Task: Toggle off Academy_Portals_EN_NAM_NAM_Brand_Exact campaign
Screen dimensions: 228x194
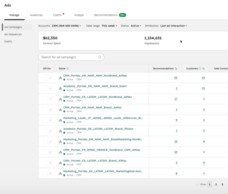Action: tap(48, 88)
